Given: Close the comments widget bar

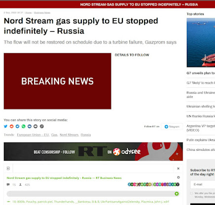Looking at the screenshot, I should (x=178, y=169).
